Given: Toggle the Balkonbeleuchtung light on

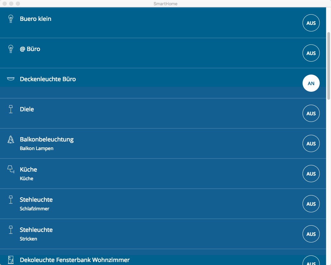Looking at the screenshot, I should coord(311,144).
